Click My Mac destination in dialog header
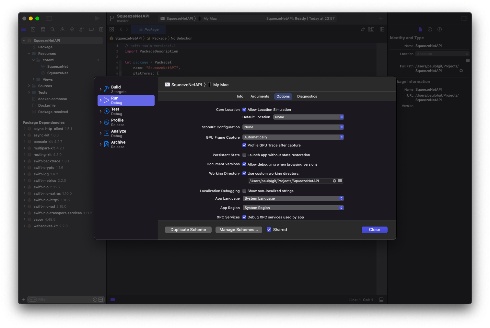This screenshot has height=328, width=490. pos(221,85)
